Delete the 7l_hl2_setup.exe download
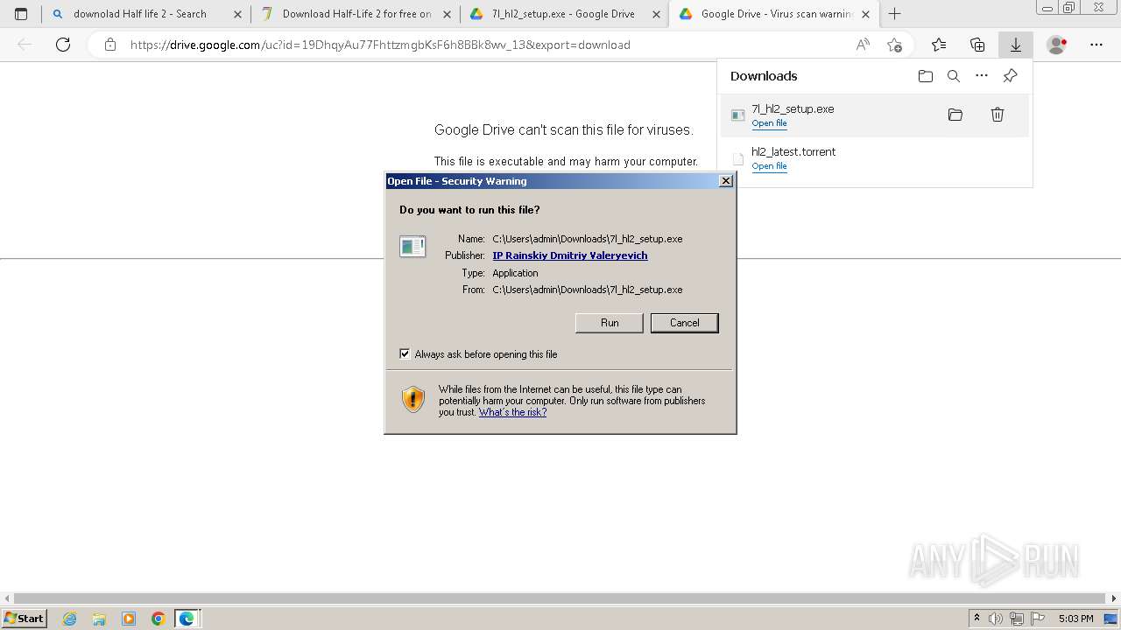Screen dimensions: 1121x630 998,115
